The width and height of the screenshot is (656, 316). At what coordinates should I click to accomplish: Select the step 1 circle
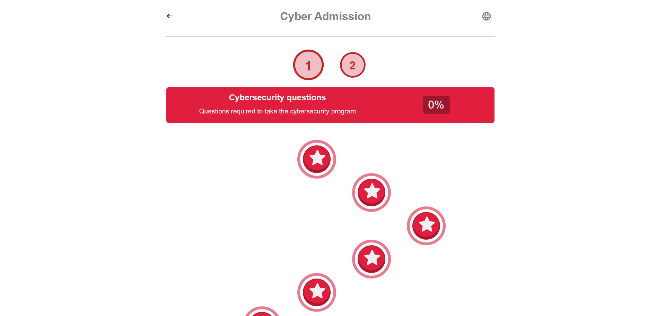click(308, 65)
